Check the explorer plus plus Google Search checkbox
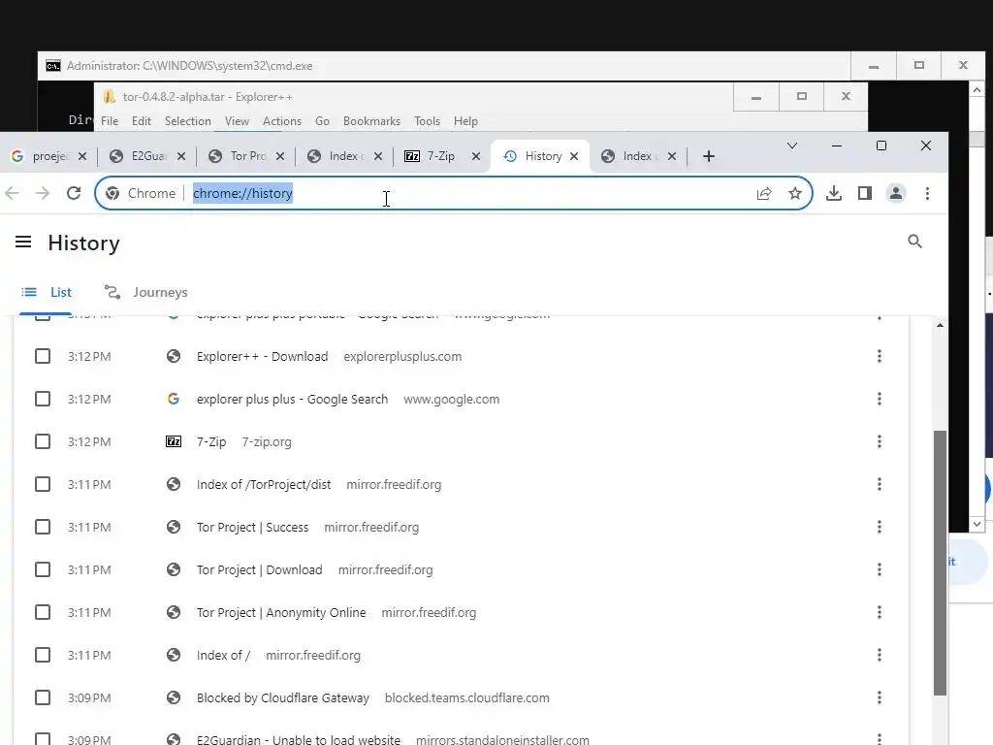The width and height of the screenshot is (993, 745). point(43,399)
